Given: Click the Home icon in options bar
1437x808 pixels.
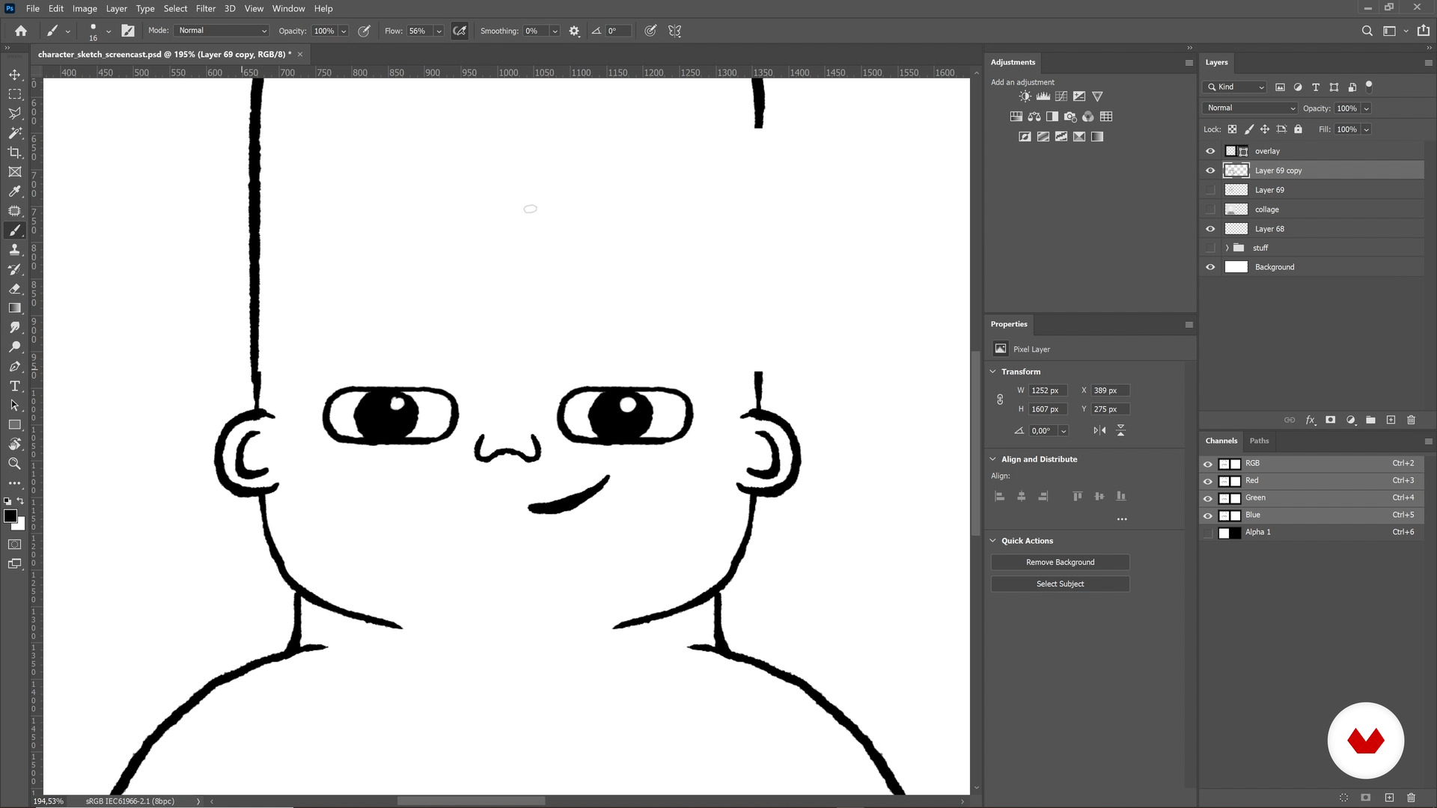Looking at the screenshot, I should tap(21, 31).
